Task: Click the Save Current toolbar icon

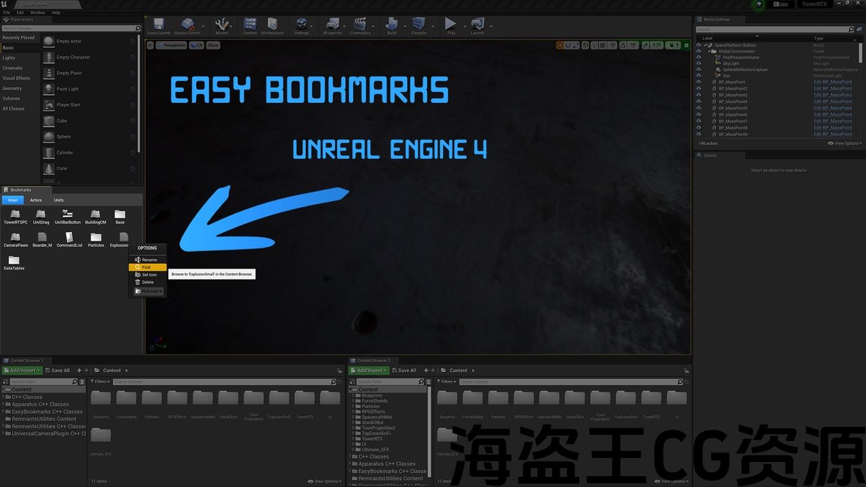Action: tap(158, 26)
